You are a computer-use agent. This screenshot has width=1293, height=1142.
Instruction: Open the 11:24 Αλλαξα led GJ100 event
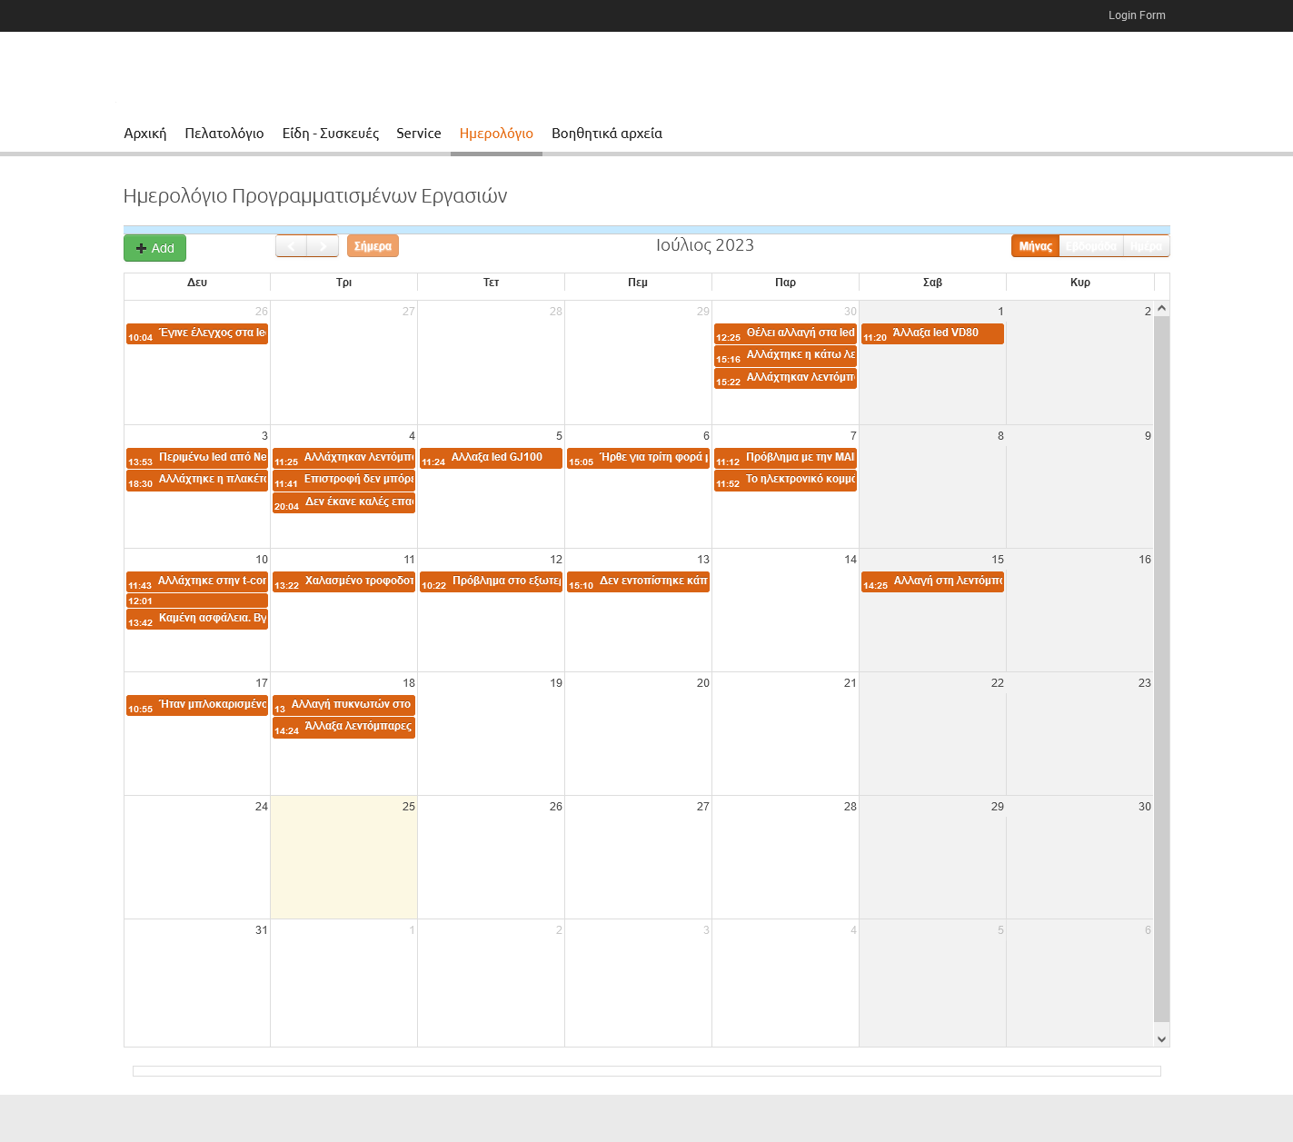(491, 459)
